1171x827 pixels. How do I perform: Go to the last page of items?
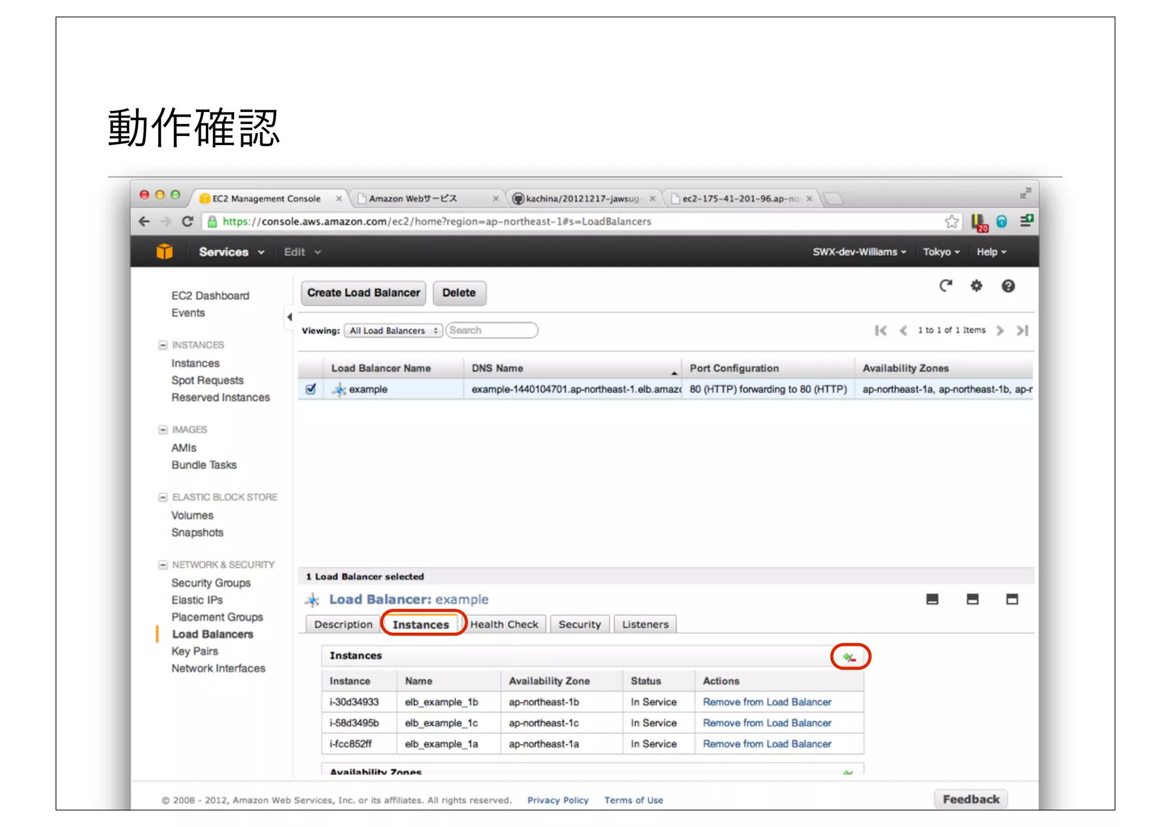tap(1022, 330)
